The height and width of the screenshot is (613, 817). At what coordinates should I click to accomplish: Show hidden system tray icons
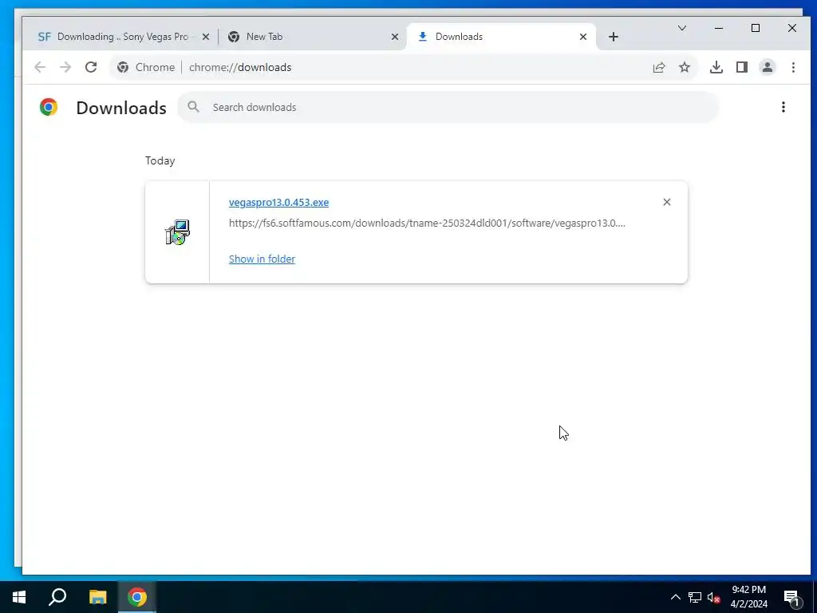point(675,597)
